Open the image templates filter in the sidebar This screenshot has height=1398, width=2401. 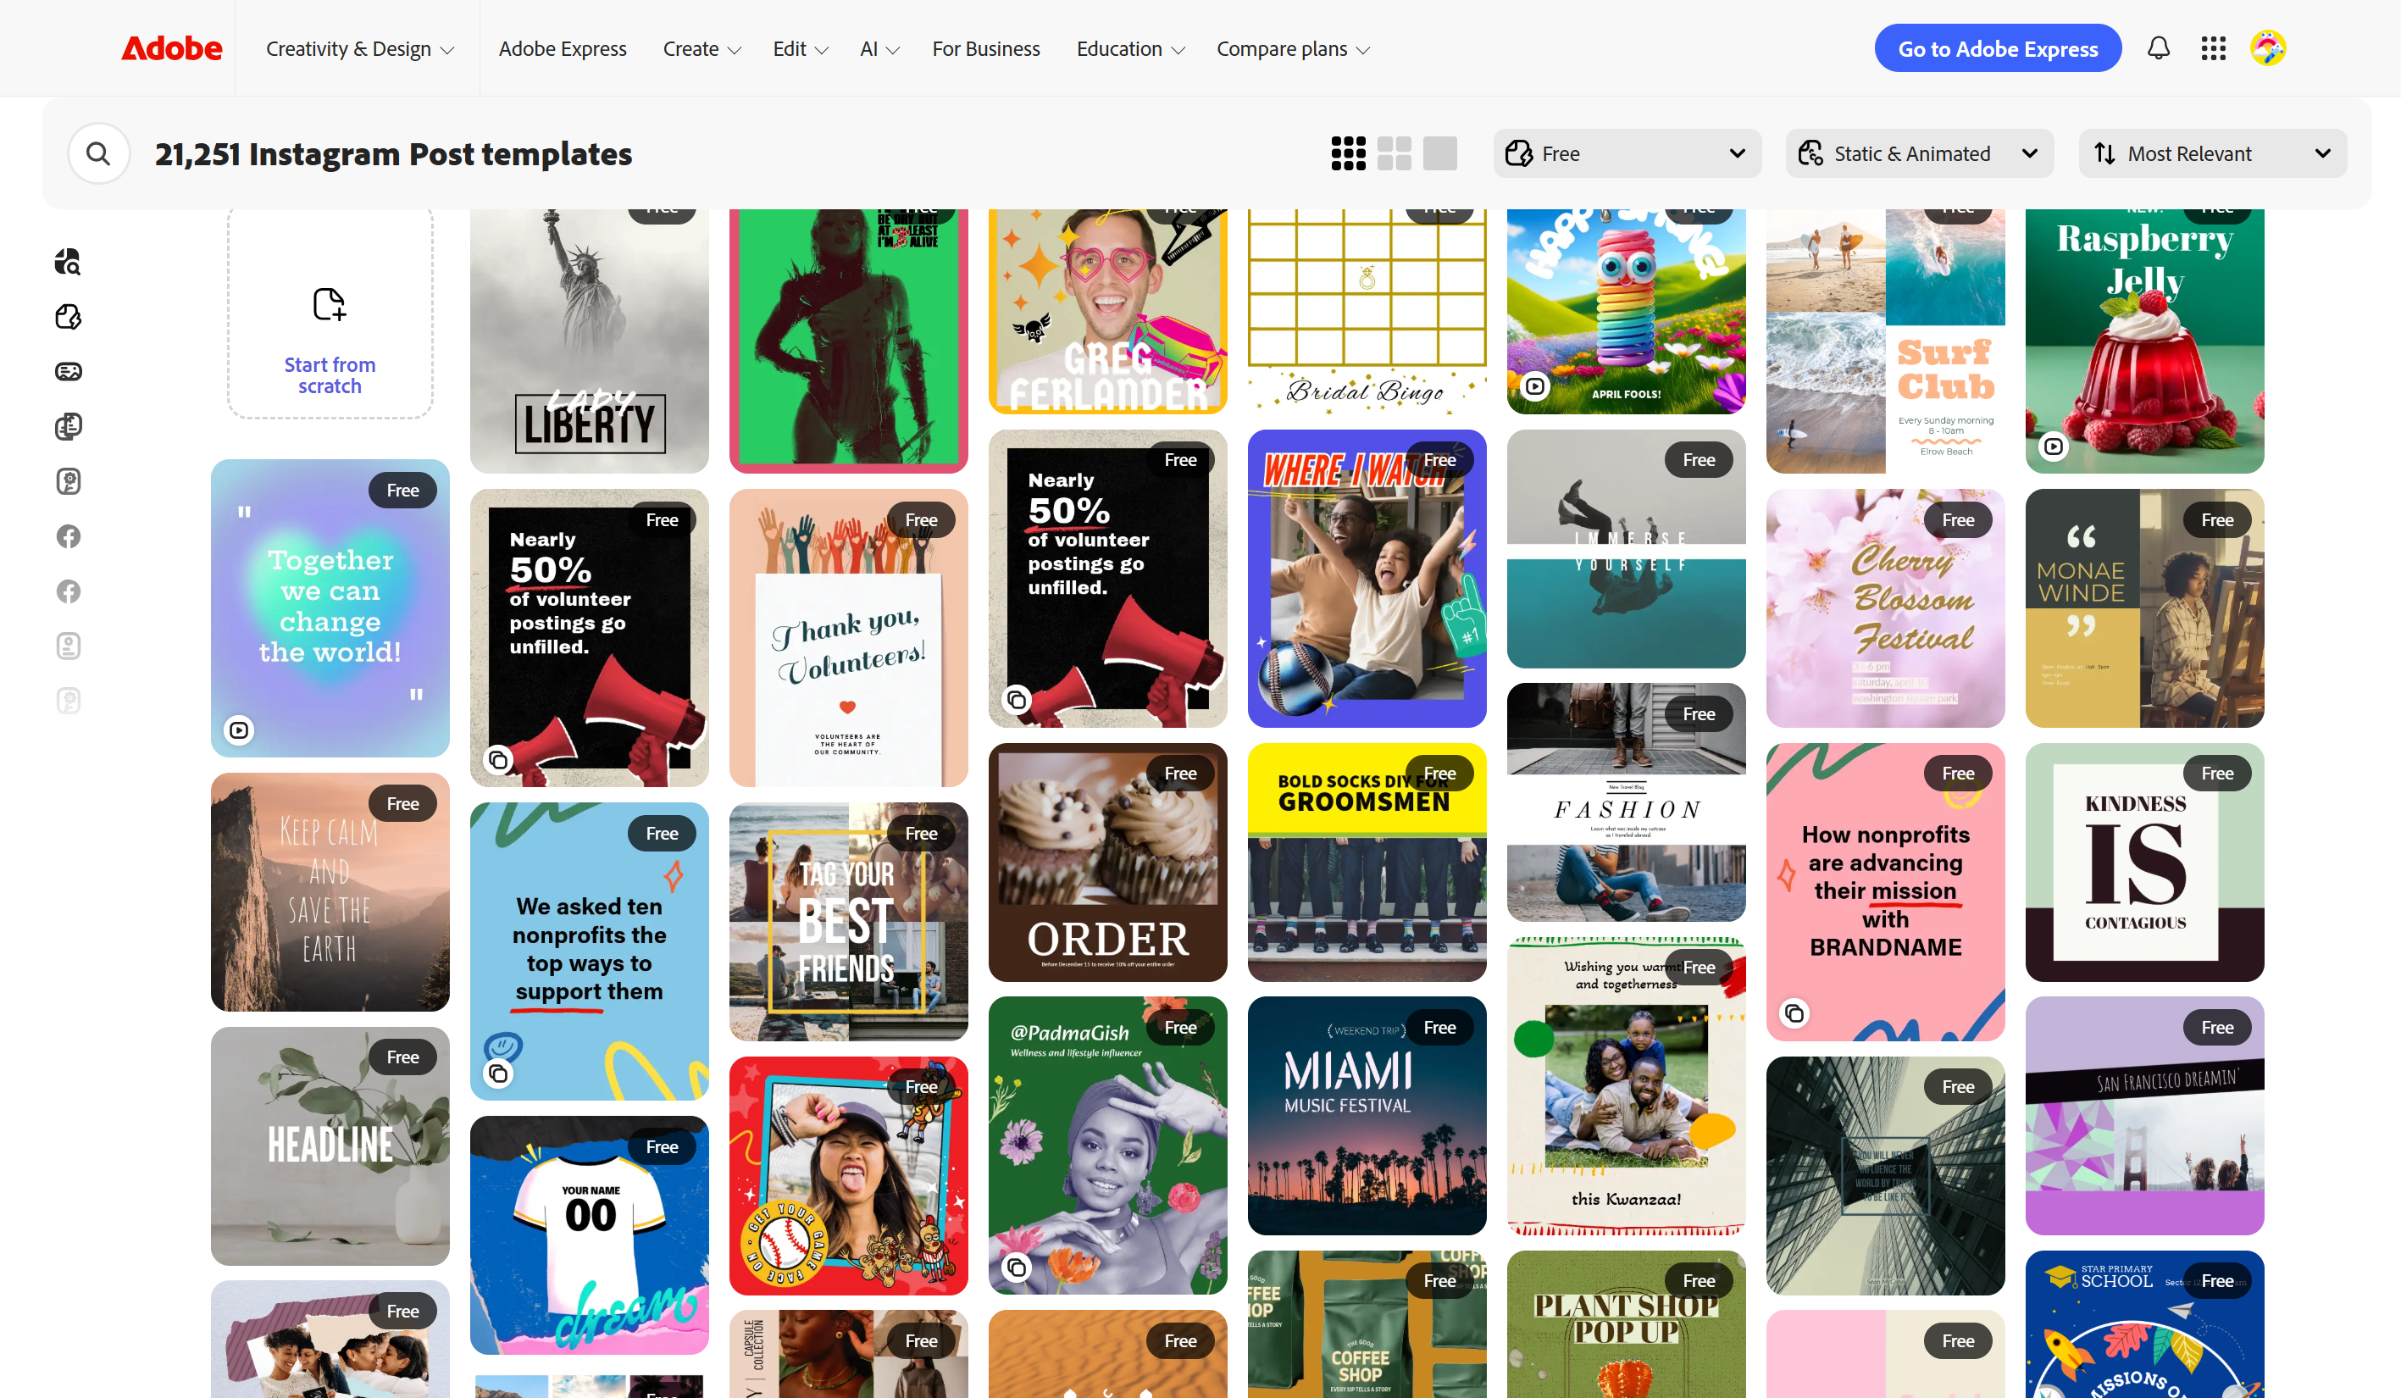(x=68, y=371)
